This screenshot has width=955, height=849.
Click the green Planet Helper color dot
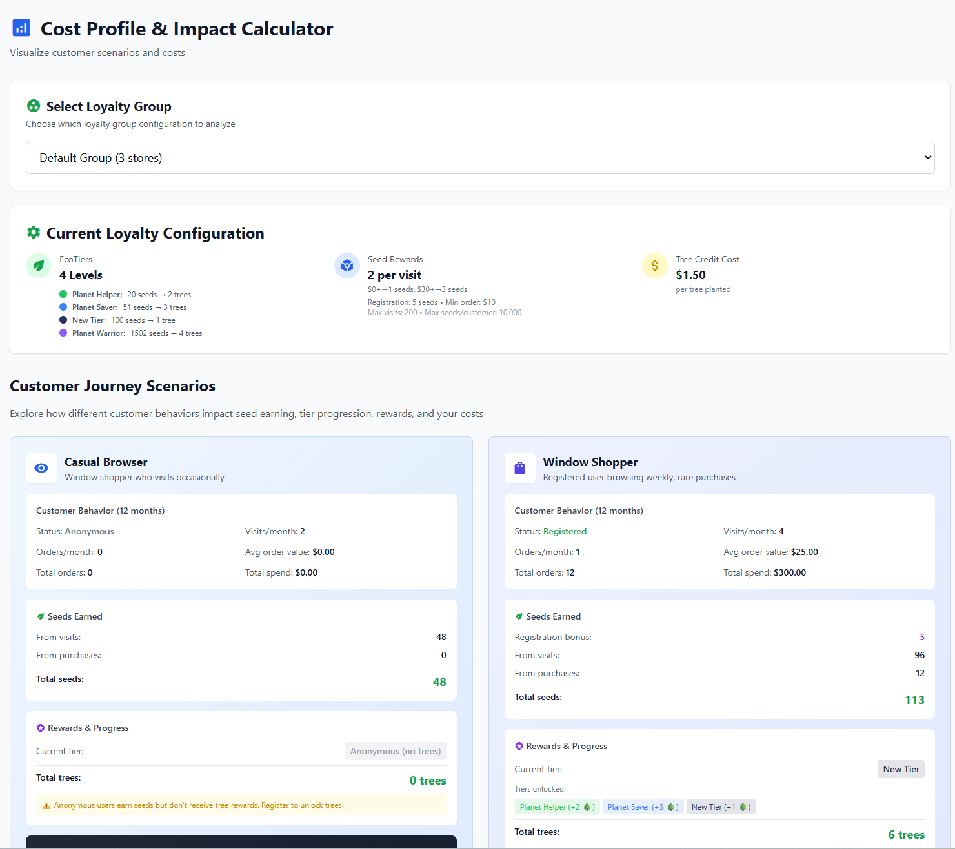63,294
